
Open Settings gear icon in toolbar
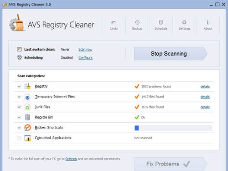tap(184, 22)
